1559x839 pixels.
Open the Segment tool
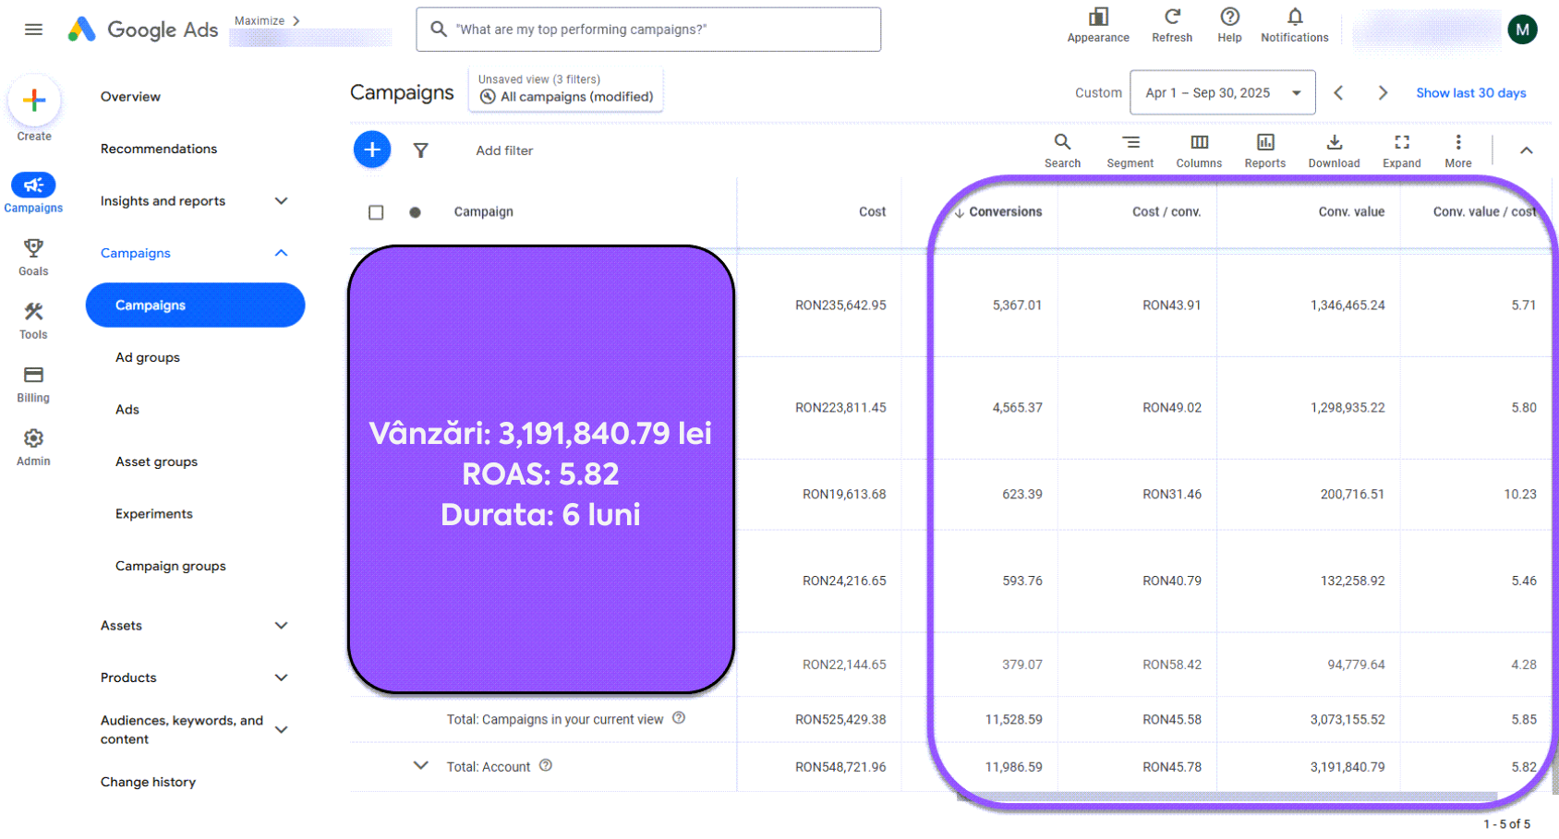(1130, 150)
